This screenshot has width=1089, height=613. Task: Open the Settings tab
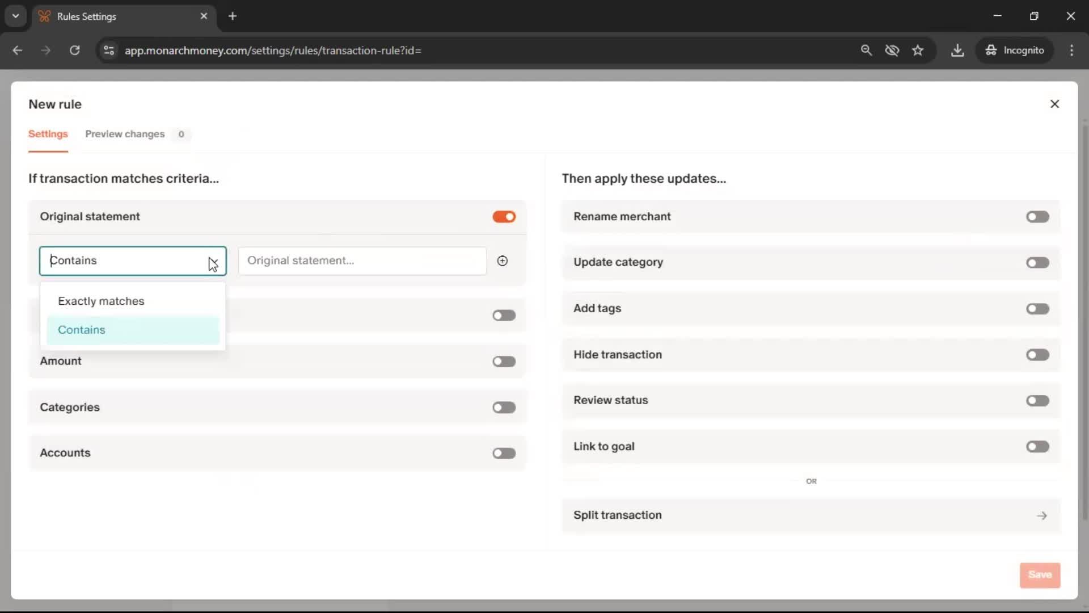click(48, 134)
